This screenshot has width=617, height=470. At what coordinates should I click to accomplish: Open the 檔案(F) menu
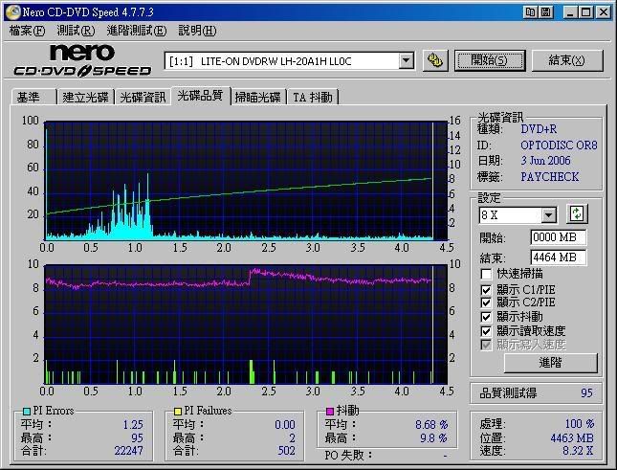pyautogui.click(x=27, y=31)
